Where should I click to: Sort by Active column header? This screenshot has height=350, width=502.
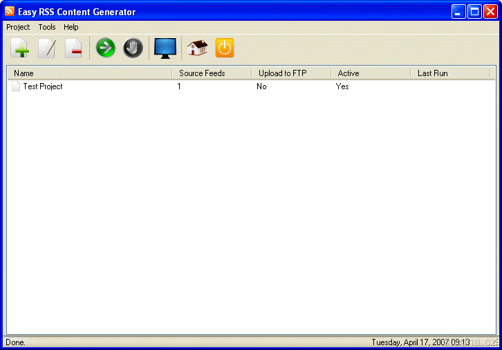370,73
